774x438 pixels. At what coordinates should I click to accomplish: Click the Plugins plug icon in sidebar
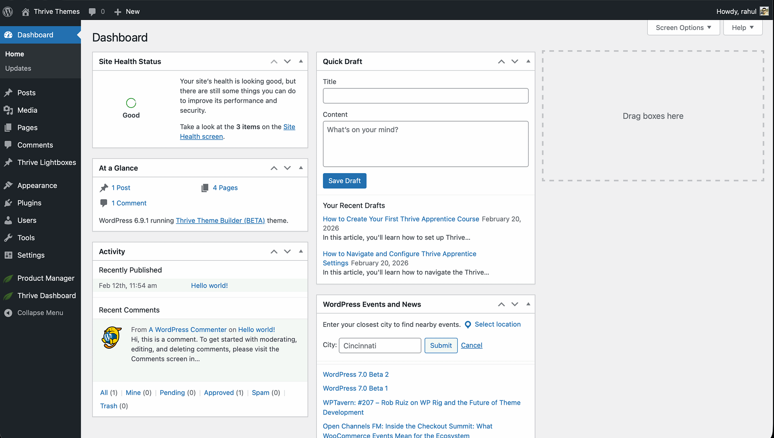point(8,203)
